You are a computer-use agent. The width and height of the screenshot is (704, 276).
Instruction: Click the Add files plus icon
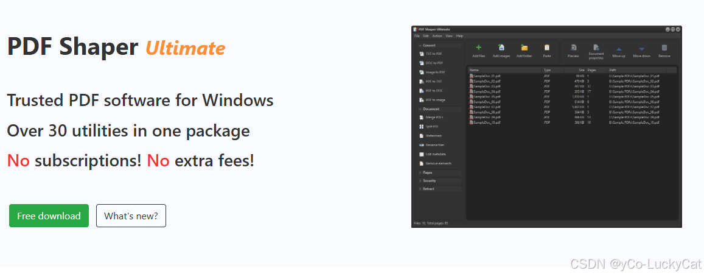click(479, 48)
